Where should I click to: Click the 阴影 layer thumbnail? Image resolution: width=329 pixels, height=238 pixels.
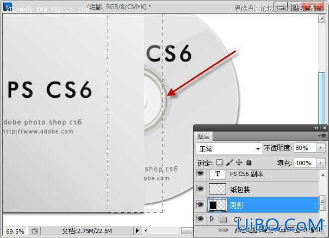(x=218, y=205)
